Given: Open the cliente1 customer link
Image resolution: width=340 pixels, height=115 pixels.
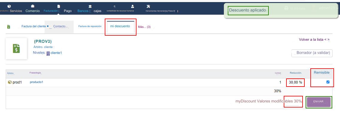Looking at the screenshot, I should coord(56,53).
